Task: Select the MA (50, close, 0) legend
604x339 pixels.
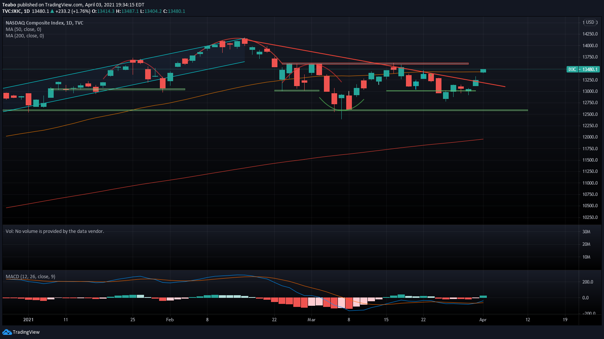Action: click(23, 29)
